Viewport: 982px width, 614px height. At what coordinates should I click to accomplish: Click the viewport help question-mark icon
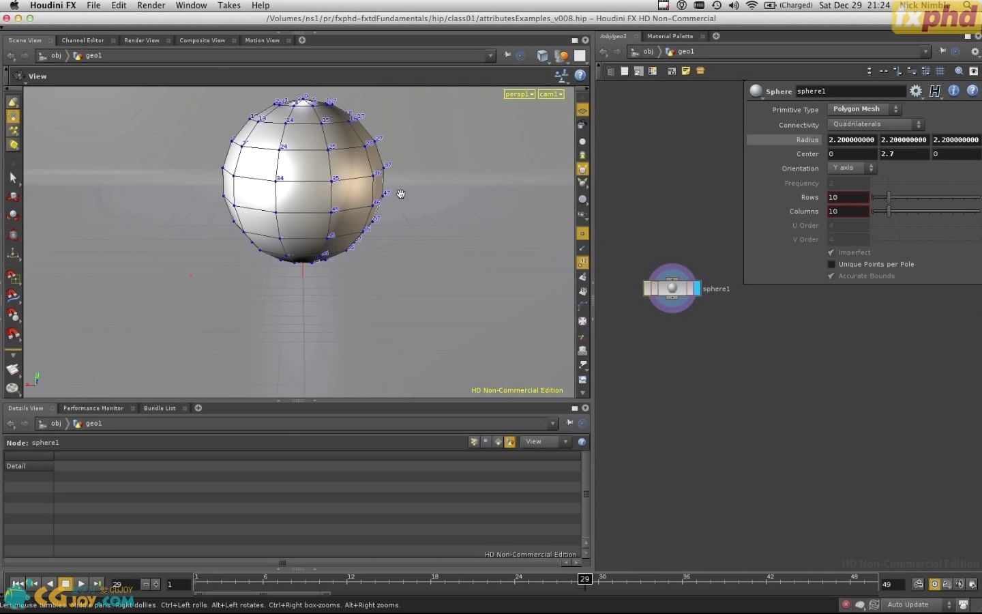click(x=580, y=75)
